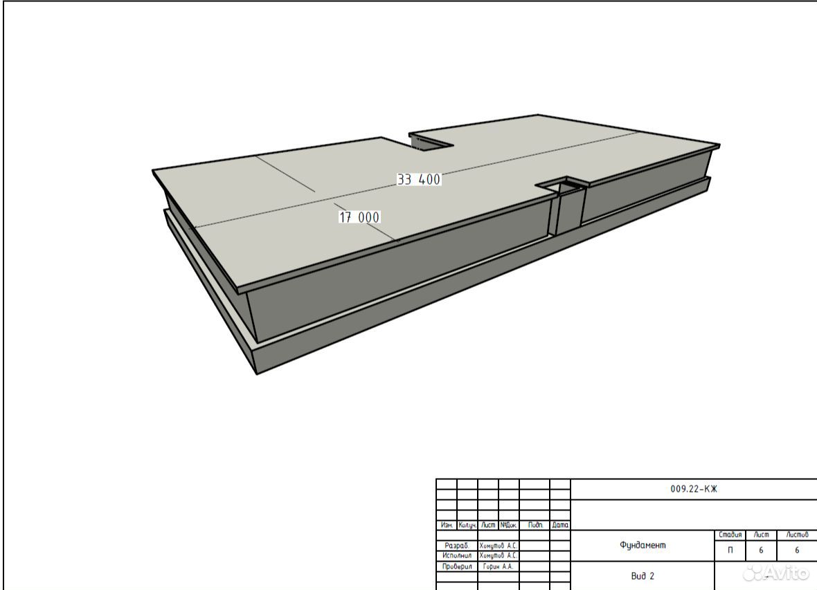Select the Подп. column header
817x590 pixels.
(x=535, y=525)
